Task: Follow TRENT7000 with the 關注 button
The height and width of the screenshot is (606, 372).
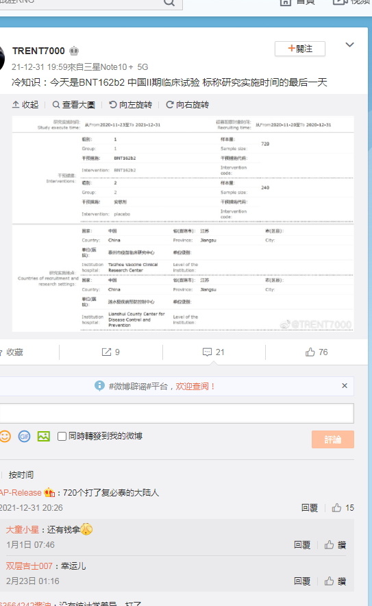Action: coord(300,49)
